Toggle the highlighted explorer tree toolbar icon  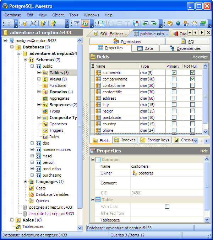tap(85, 24)
